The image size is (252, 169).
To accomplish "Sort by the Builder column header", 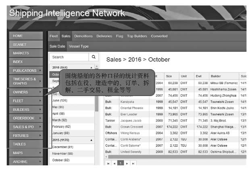I will (x=224, y=76).
